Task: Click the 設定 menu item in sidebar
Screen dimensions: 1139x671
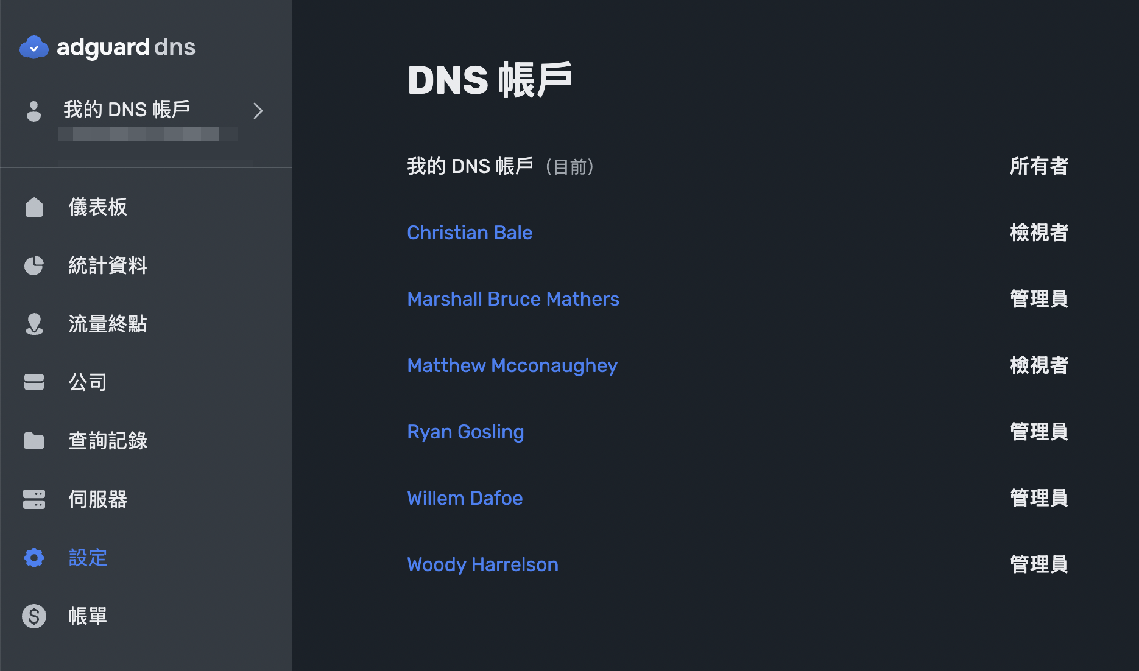Action: point(87,558)
